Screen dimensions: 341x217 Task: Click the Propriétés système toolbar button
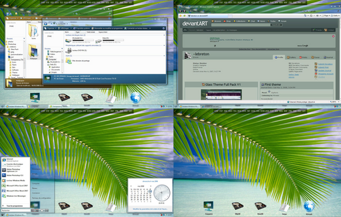pyautogui.click(x=81, y=28)
